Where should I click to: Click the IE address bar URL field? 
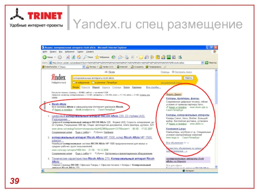[126, 63]
